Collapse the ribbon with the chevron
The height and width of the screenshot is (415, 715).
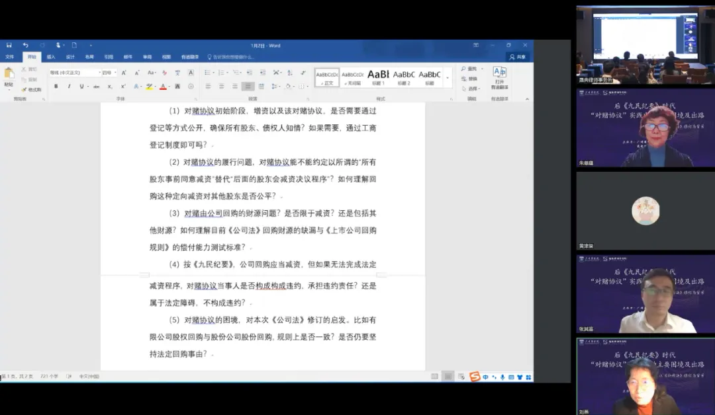(527, 98)
